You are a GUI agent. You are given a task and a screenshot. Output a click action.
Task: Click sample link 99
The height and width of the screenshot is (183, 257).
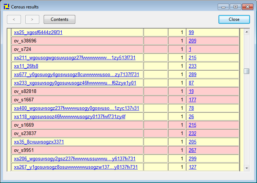[191, 32]
